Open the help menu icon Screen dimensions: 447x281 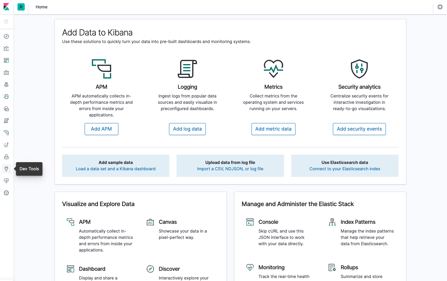(440, 7)
